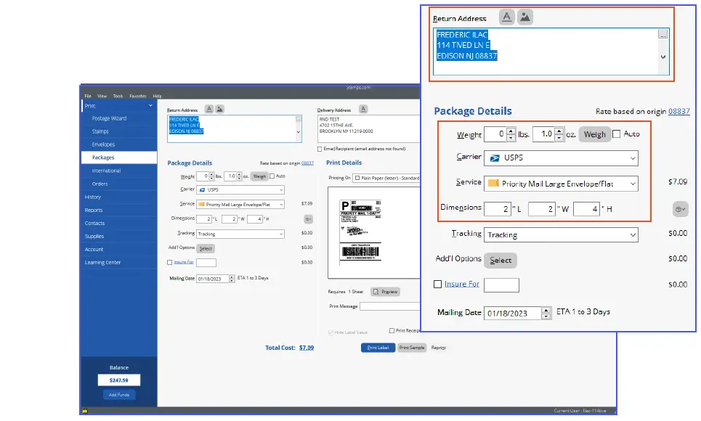Open the Tracking dropdown in the enlarged callout

pos(561,234)
